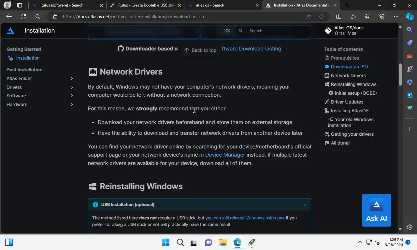Click the browser profile avatar
Viewport: 417px width, 250px height.
7,5
